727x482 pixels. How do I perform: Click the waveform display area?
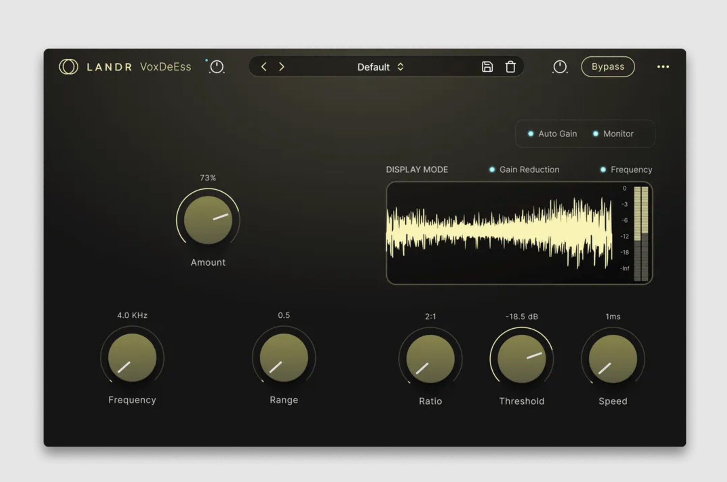500,233
